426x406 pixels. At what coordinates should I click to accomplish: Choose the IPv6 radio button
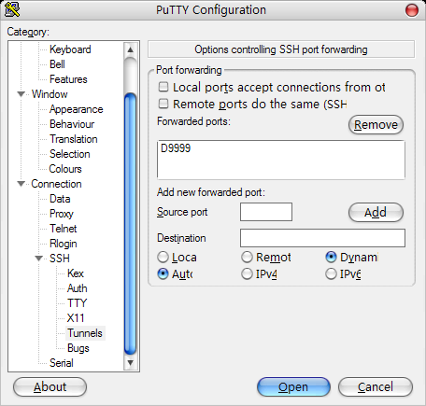(331, 274)
